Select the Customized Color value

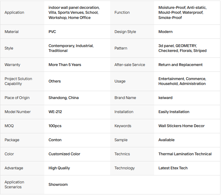(x=64, y=154)
